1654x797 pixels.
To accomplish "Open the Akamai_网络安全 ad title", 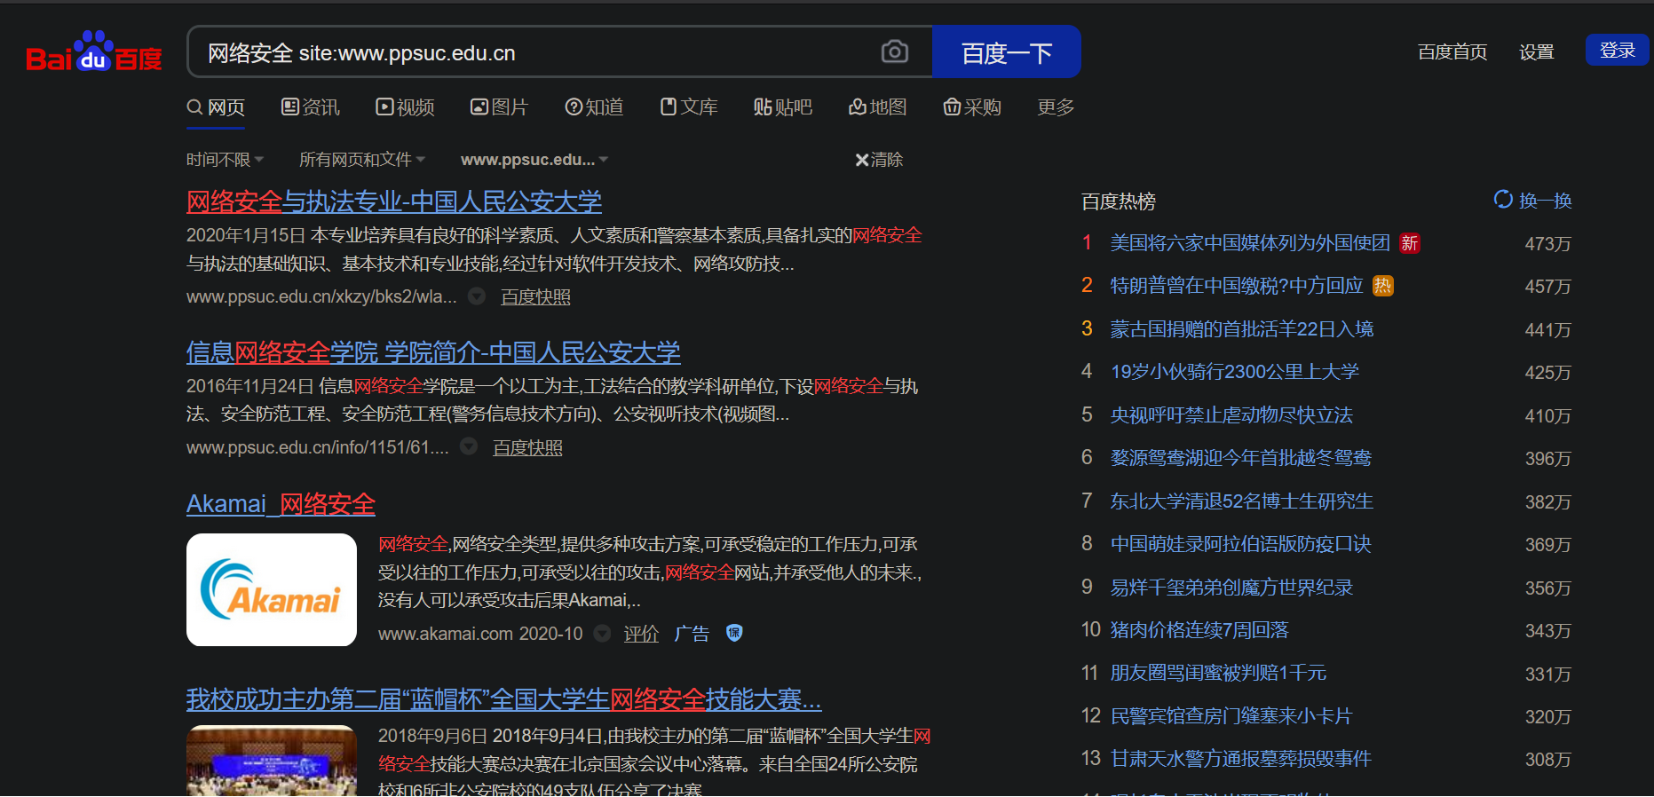I will point(281,504).
